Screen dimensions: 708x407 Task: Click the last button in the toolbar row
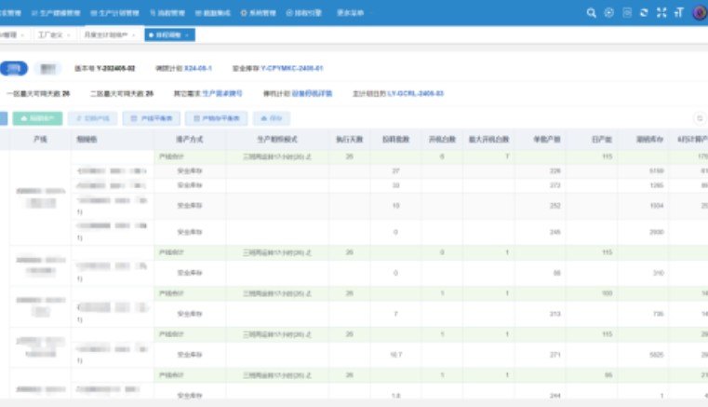click(272, 118)
